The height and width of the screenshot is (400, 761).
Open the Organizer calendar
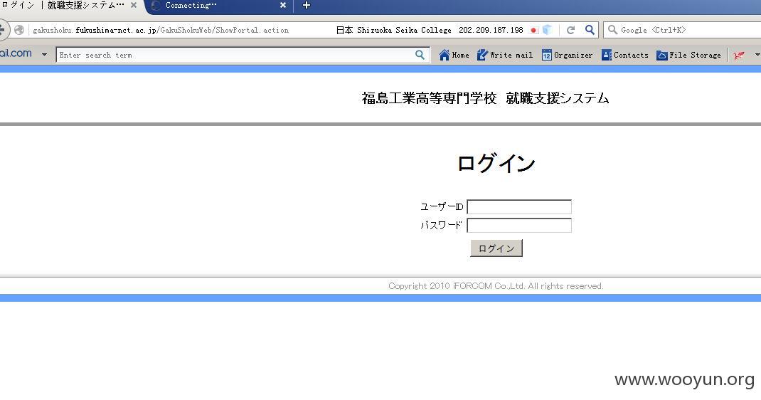point(567,55)
